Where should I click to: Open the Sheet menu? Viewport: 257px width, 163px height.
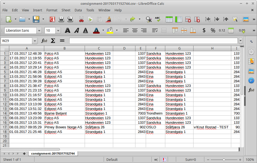(x=66, y=10)
